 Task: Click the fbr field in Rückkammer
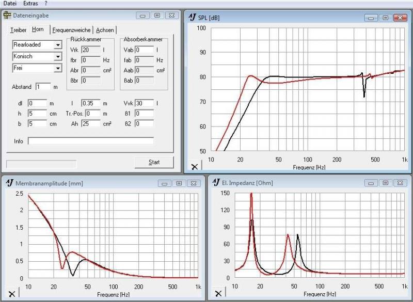[91, 60]
